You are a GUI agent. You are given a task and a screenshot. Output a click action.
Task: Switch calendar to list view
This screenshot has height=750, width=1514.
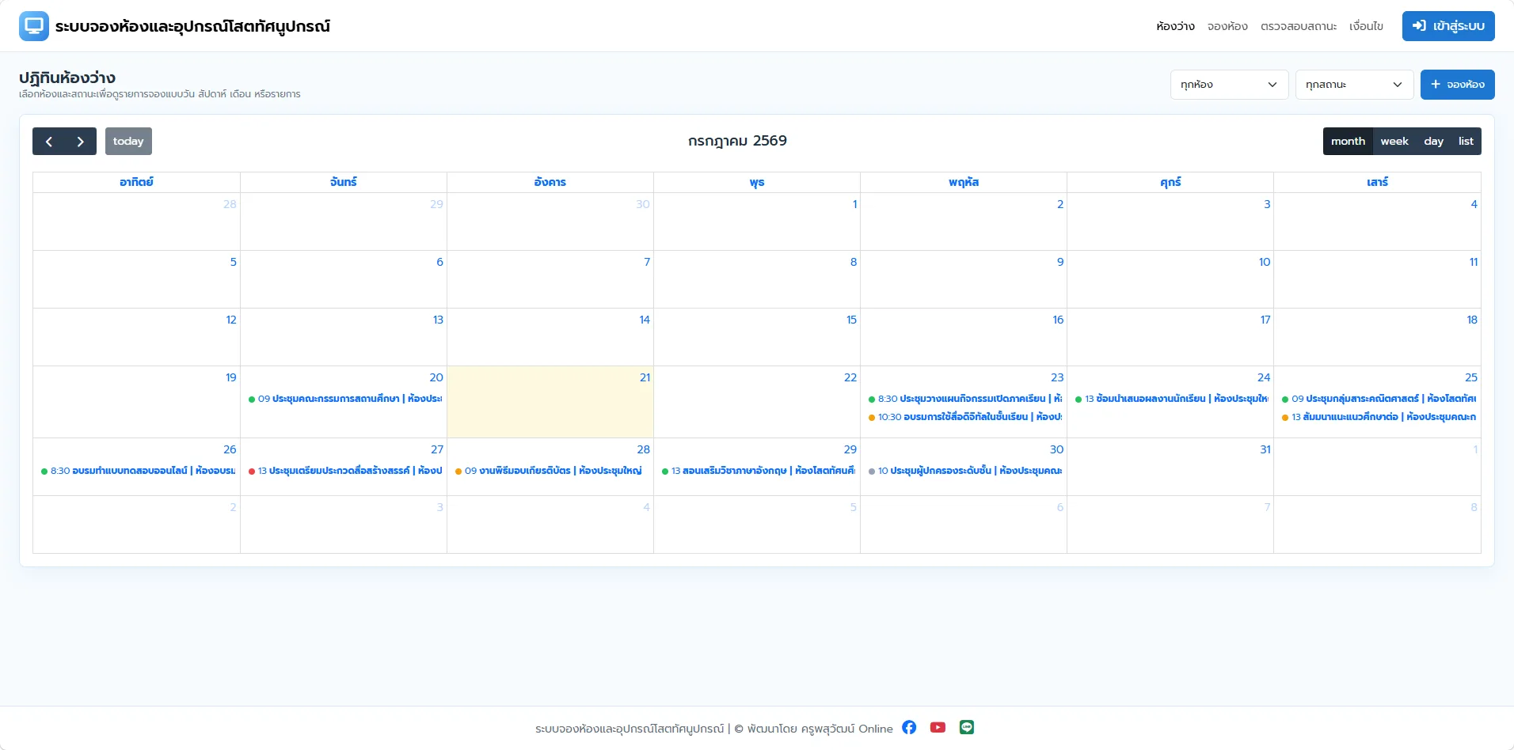[x=1466, y=142]
